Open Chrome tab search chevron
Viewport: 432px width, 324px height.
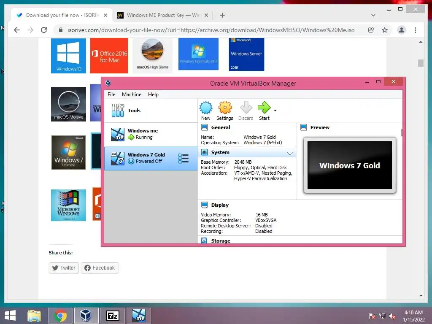tap(373, 15)
